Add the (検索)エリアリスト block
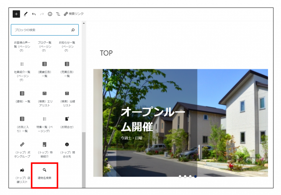Image resolution: width=281 pixels, height=195 pixels. [x=44, y=98]
